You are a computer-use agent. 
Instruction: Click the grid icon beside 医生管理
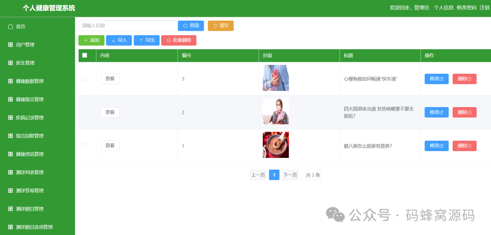point(10,63)
